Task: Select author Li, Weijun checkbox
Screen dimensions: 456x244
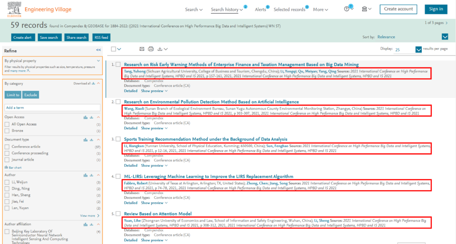Action: [x=7, y=182]
